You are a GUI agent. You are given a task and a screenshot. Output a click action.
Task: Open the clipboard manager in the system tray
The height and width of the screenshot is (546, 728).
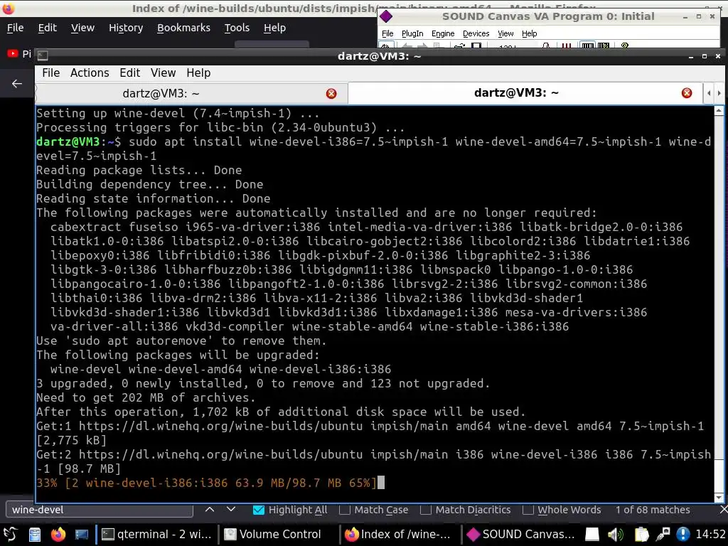point(641,535)
